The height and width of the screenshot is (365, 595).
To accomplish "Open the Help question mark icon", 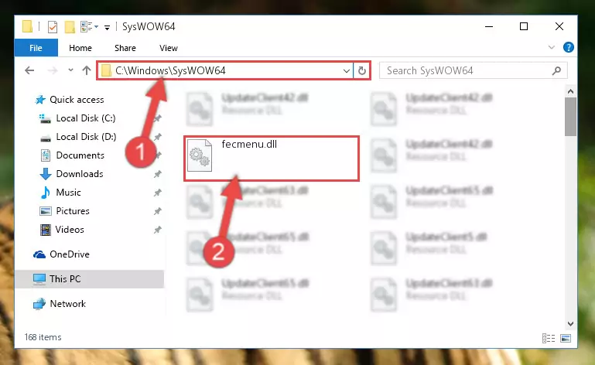I will pos(569,47).
